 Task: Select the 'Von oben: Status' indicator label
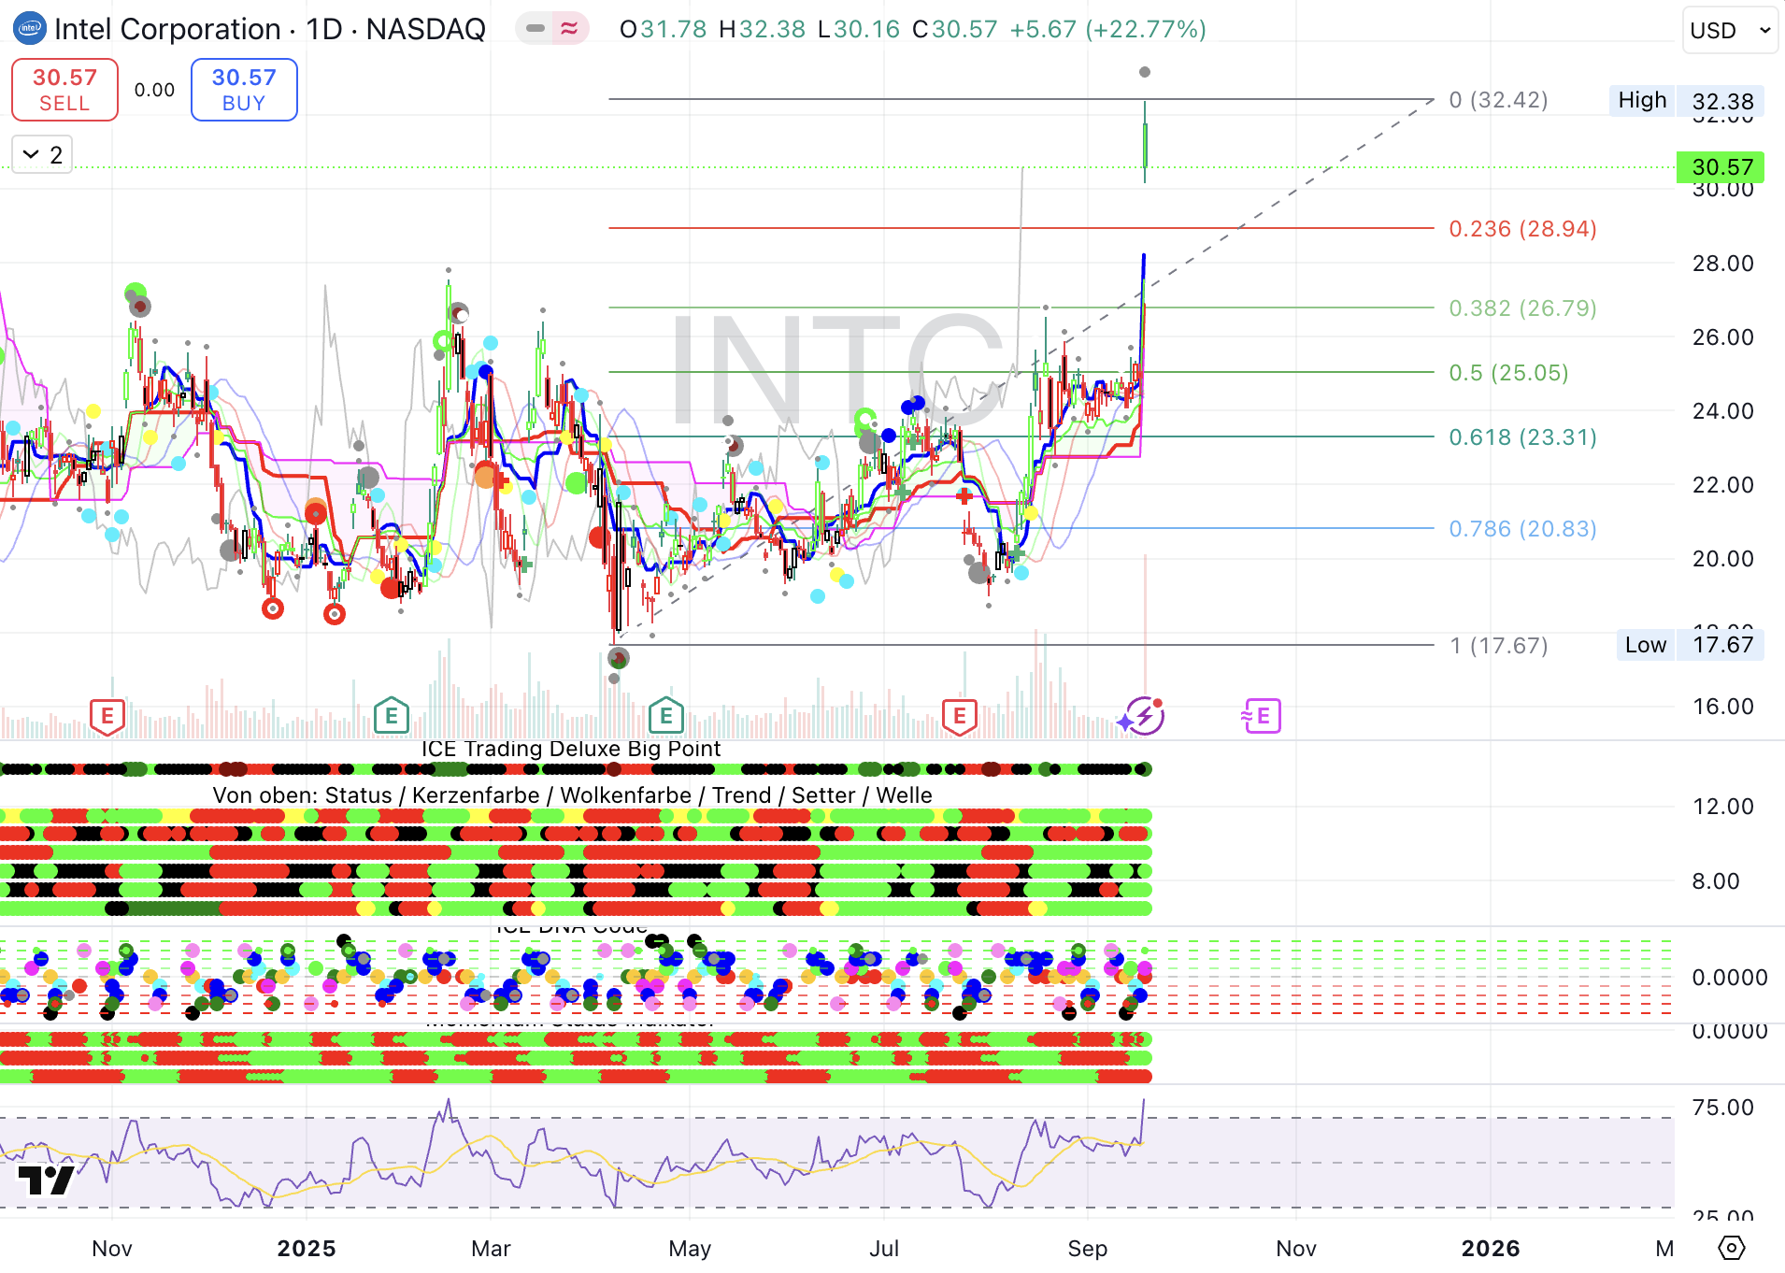pyautogui.click(x=572, y=795)
